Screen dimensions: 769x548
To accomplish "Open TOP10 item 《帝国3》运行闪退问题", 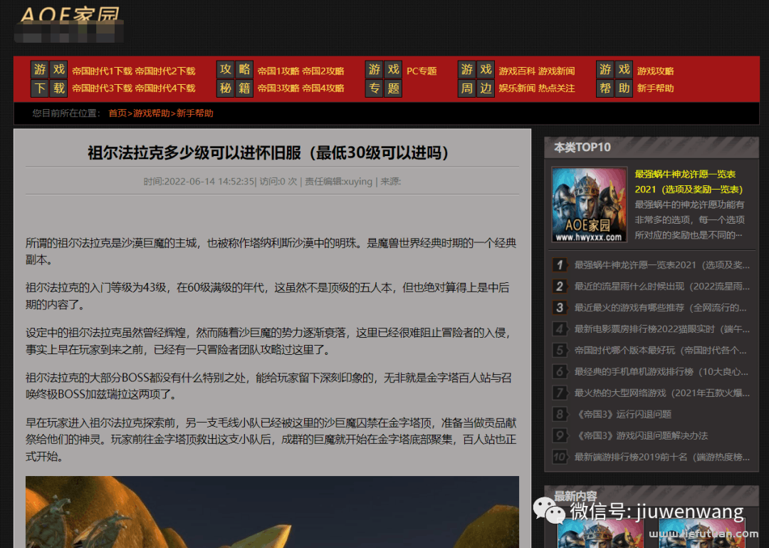I will (x=623, y=415).
